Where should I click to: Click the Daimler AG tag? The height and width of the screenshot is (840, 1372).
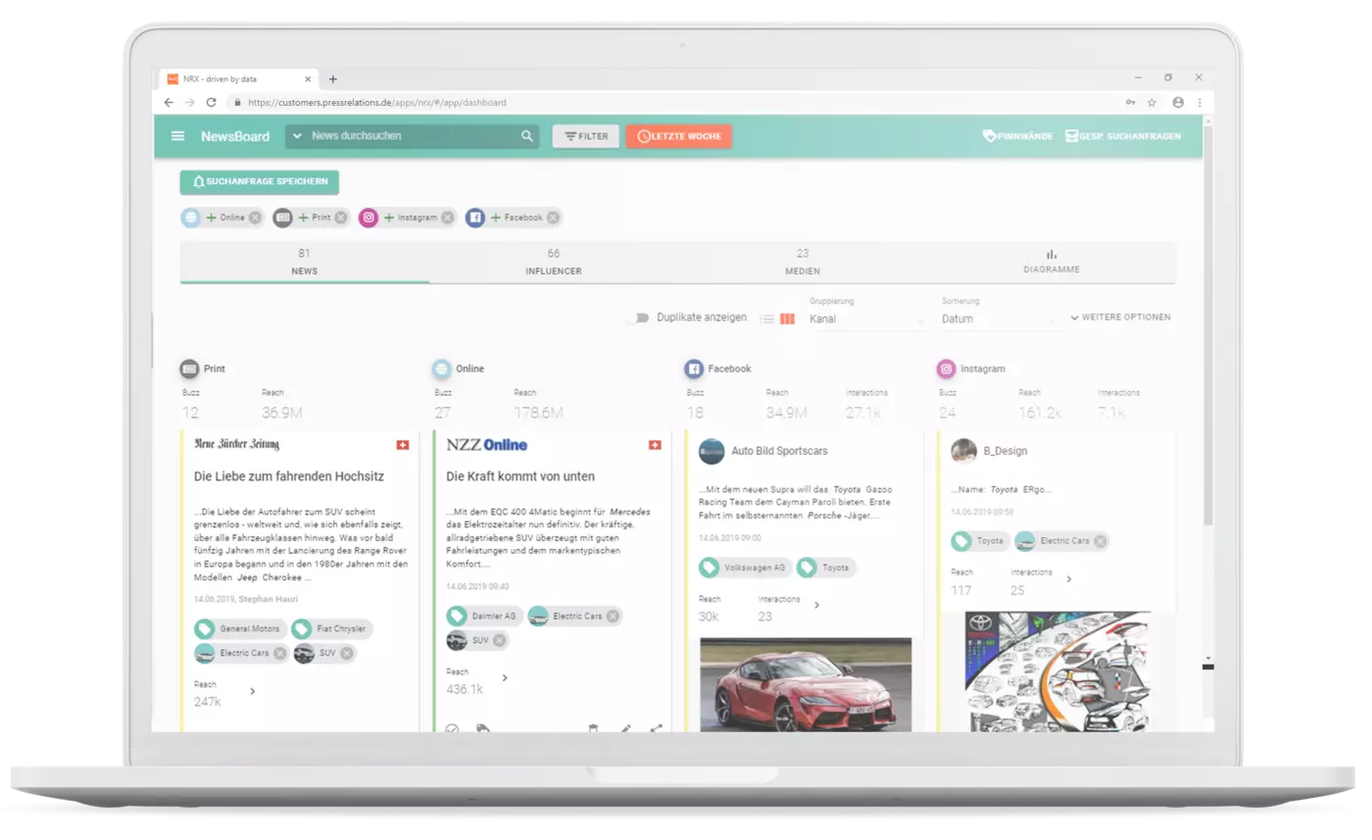click(485, 617)
